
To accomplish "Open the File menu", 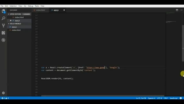I will point(2,6).
